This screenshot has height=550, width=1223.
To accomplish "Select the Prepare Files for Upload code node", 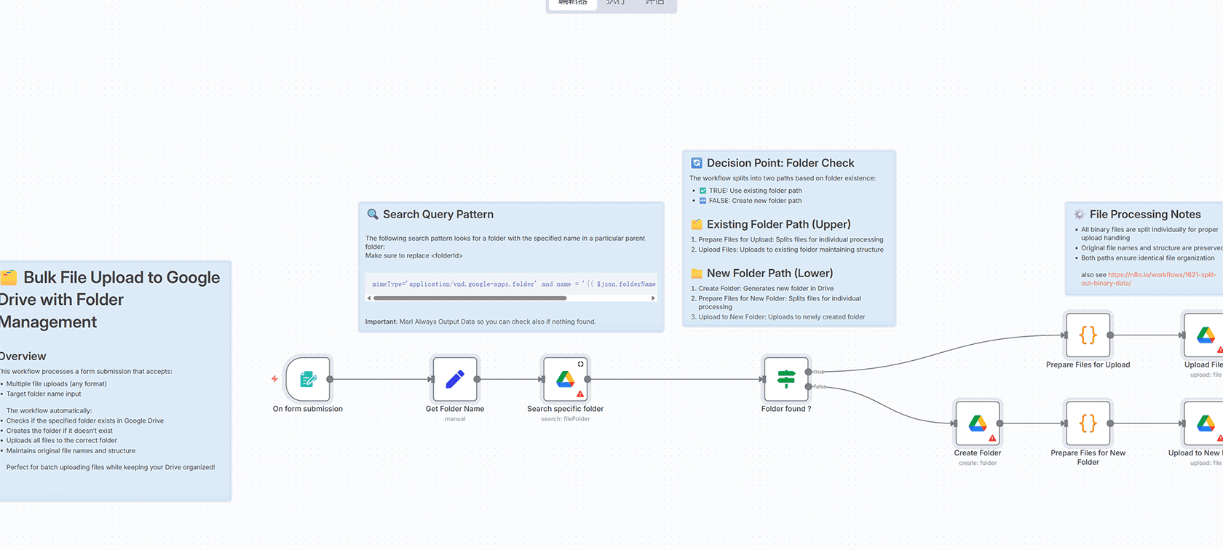I will [x=1088, y=335].
